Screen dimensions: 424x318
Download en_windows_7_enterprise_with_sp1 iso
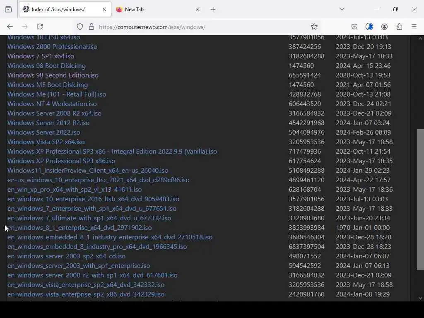pyautogui.click(x=92, y=209)
